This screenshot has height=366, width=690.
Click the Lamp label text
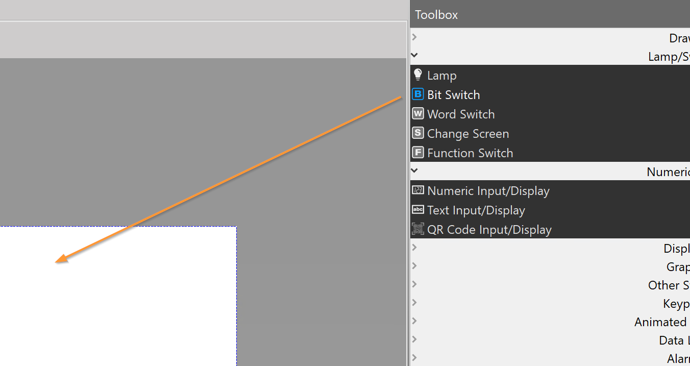(x=442, y=76)
